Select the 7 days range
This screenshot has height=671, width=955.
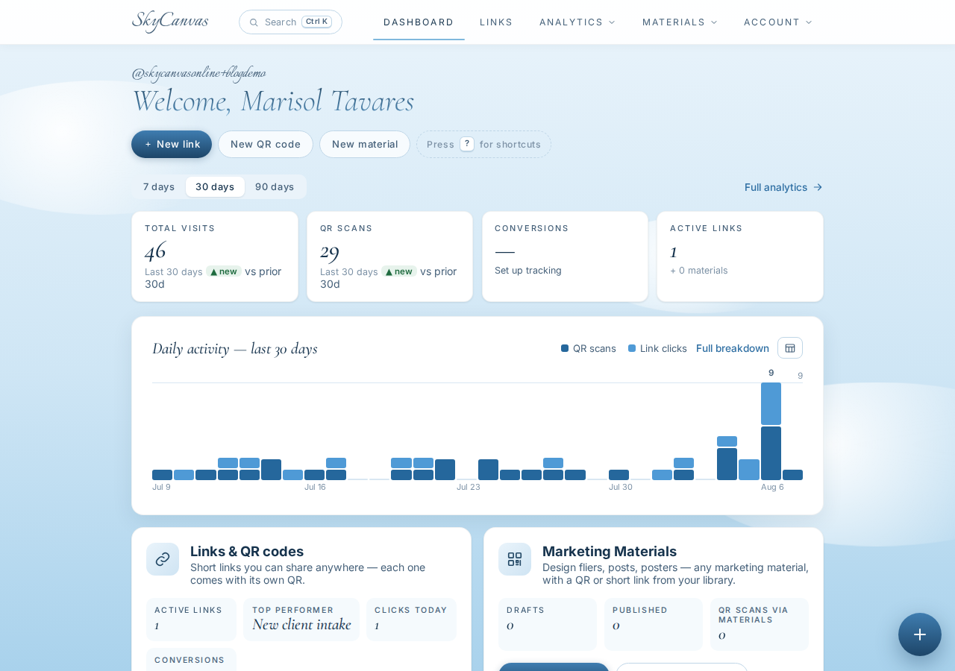[159, 186]
